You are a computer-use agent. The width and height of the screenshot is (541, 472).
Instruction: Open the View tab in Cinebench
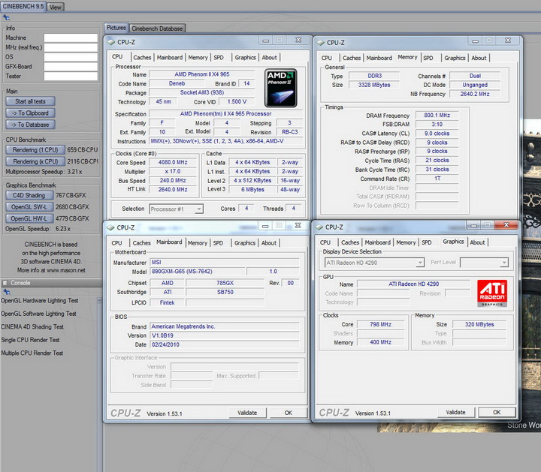56,7
